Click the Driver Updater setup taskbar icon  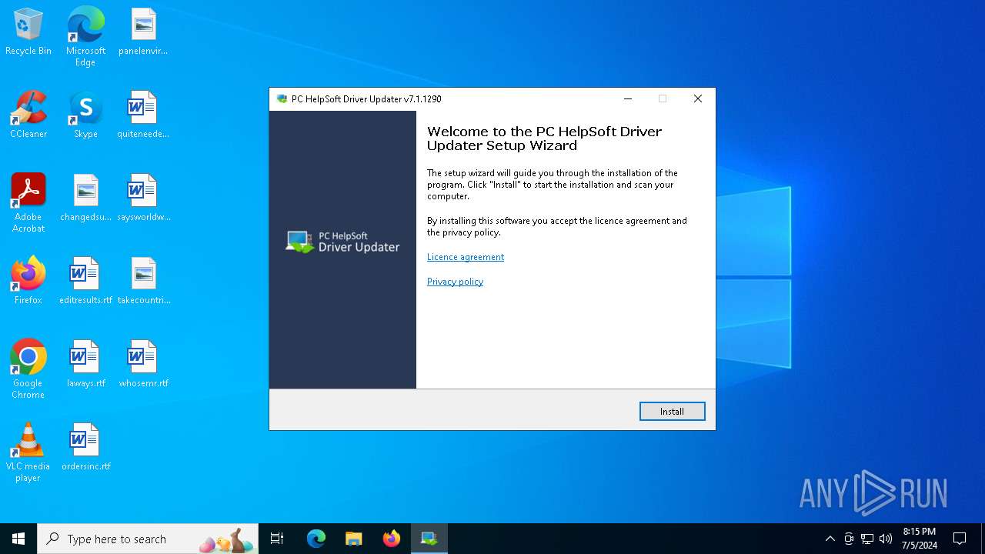tap(429, 539)
